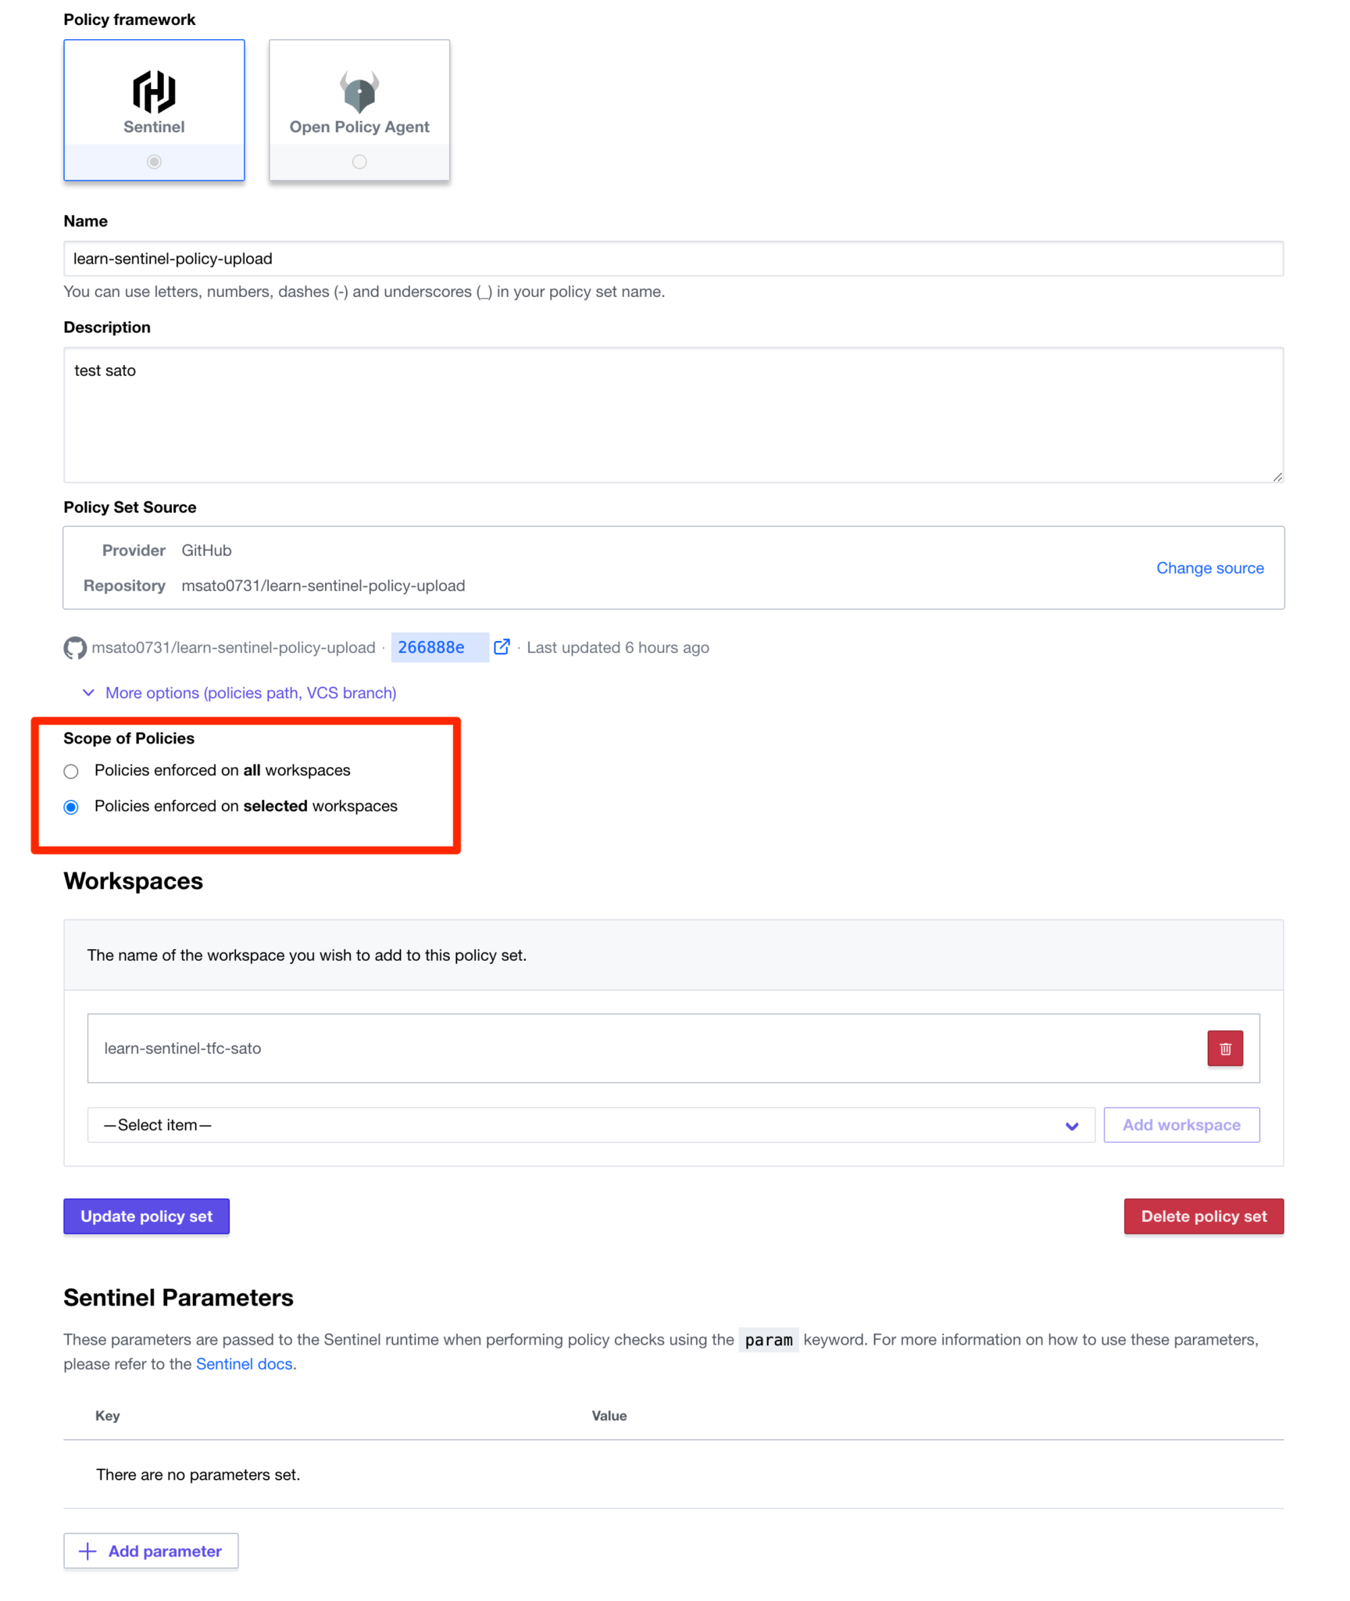1350x1601 pixels.
Task: Collapse the More options section
Action: click(x=250, y=693)
